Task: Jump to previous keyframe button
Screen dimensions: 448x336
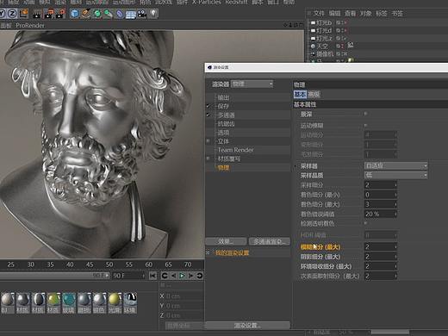Action: point(165,276)
